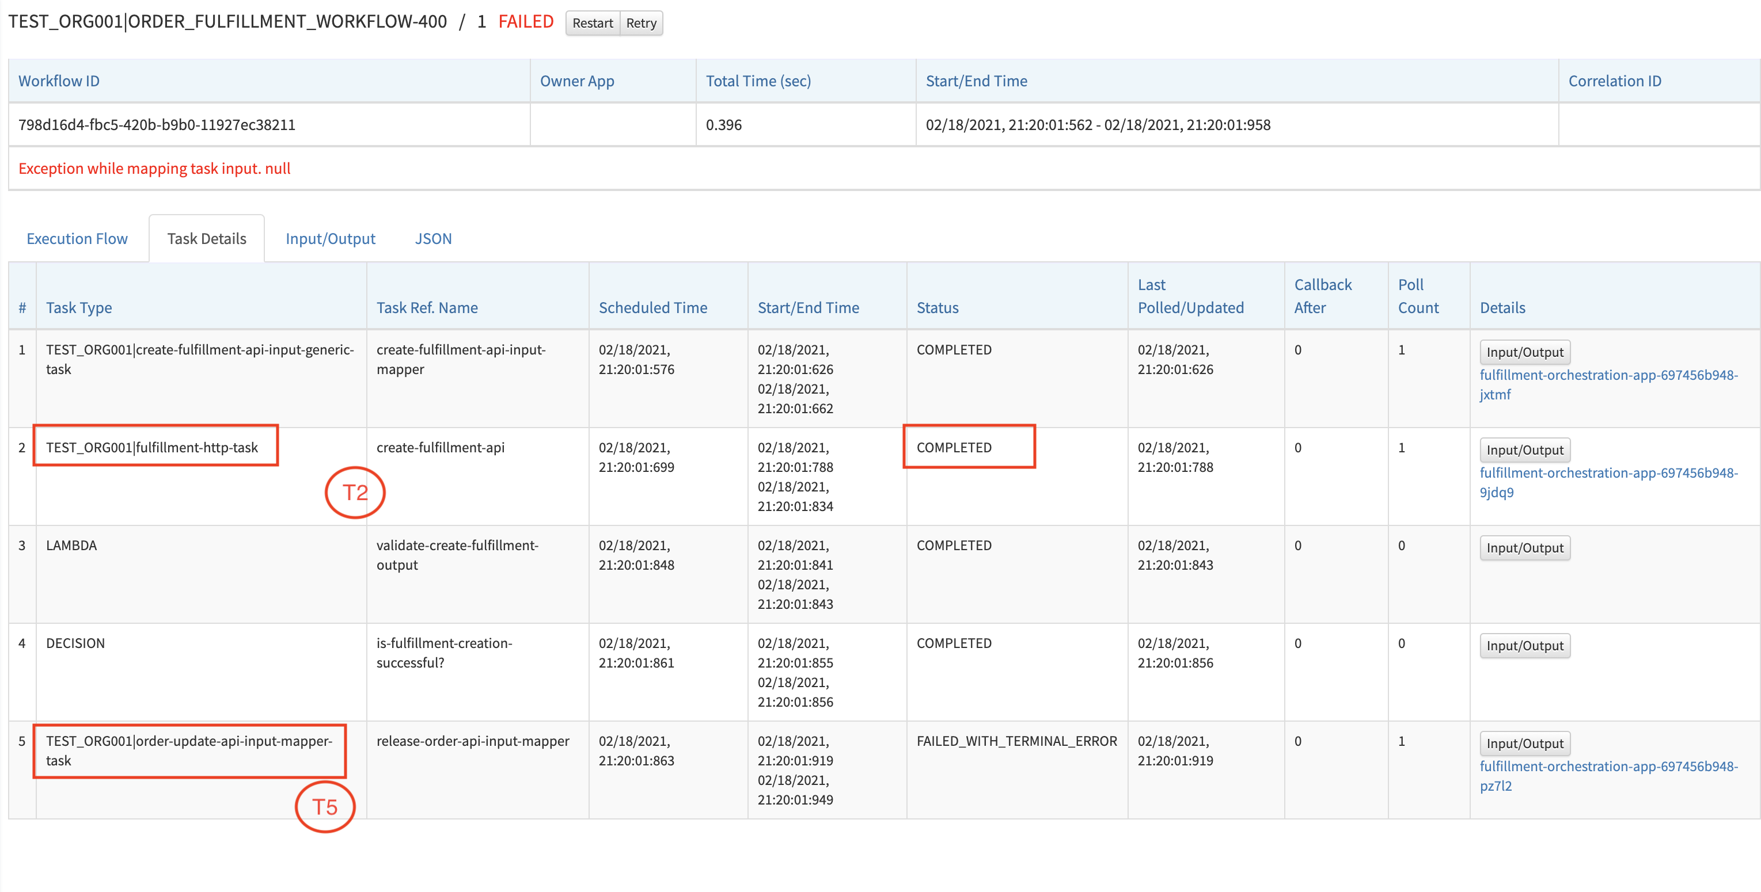
Task: Open Input/Output for create-fulfillment-api-input-mapper task
Action: click(1524, 352)
